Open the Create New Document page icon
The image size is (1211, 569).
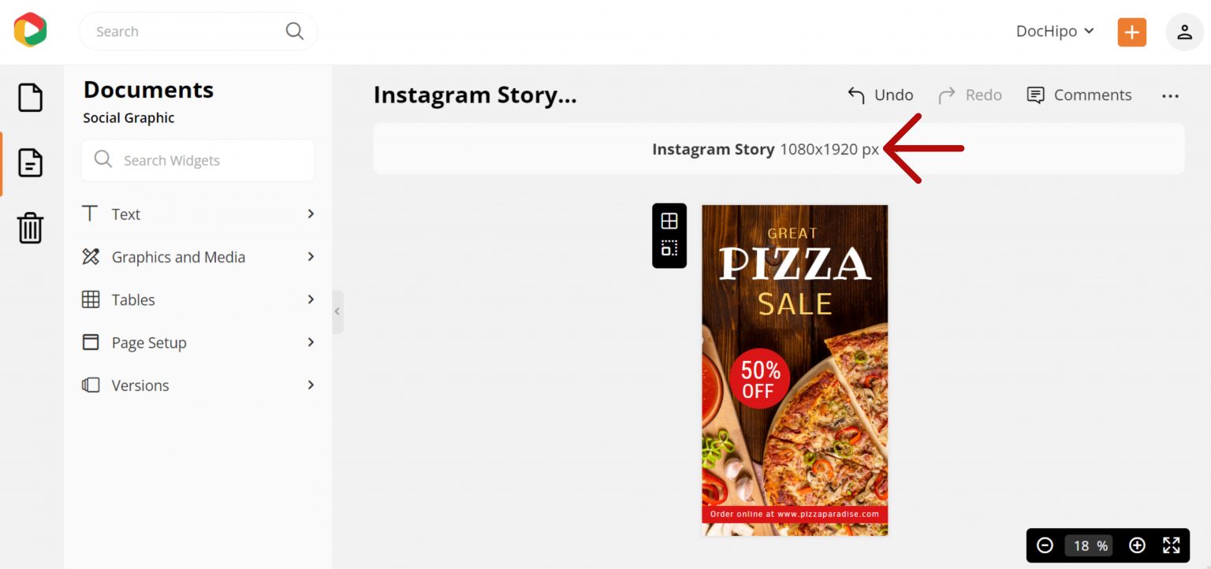pyautogui.click(x=30, y=97)
